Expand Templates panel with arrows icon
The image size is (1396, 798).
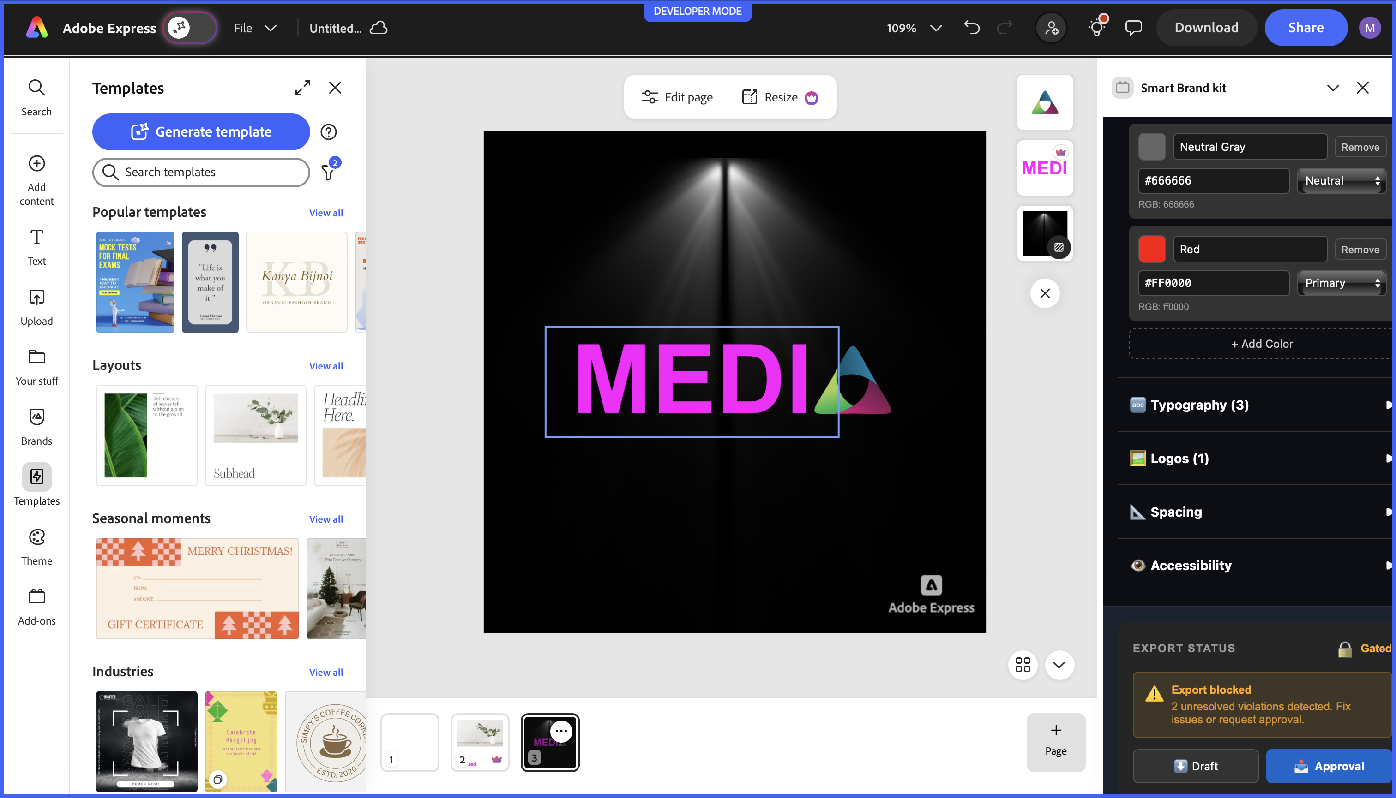pyautogui.click(x=303, y=88)
